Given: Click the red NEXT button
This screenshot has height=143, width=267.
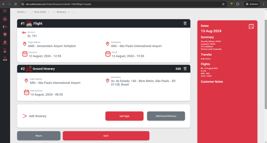Looking at the screenshot, I should (x=106, y=136).
